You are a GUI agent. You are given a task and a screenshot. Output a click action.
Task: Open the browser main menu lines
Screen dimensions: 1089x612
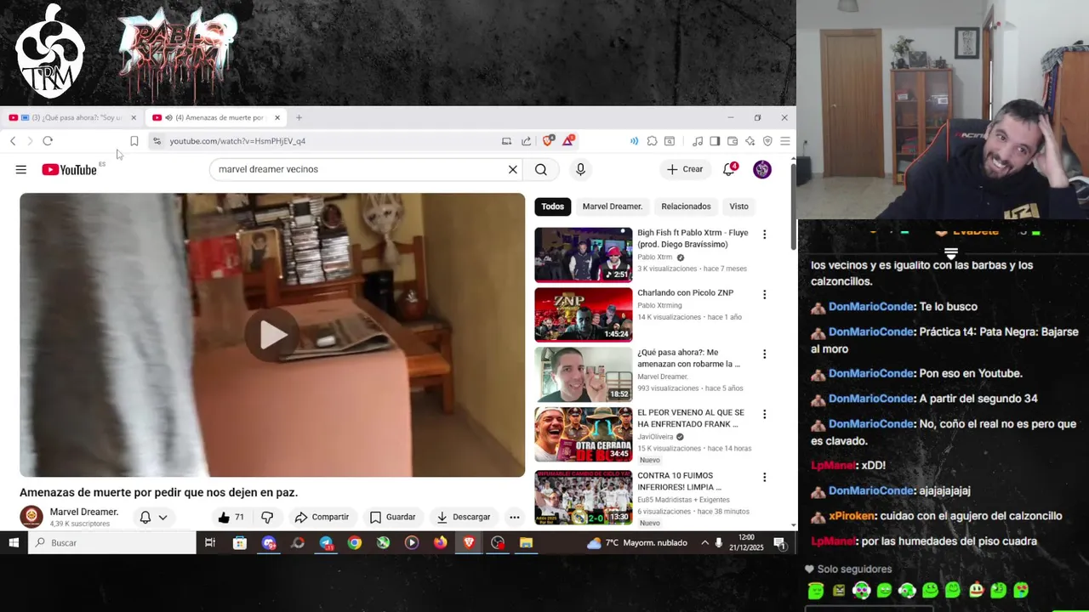pos(785,141)
